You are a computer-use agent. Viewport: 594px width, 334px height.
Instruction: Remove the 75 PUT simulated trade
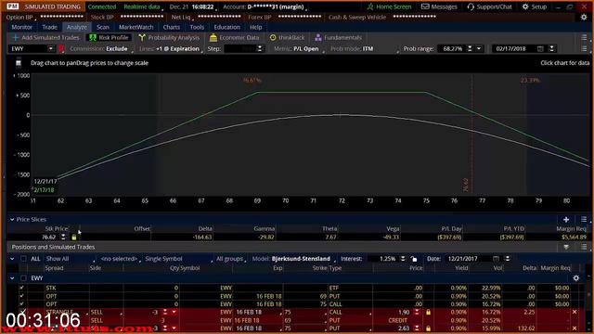pyautogui.click(x=575, y=328)
